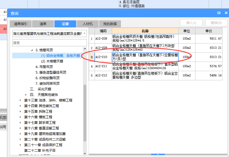Click price cell 5374.57

[x=209, y=66]
